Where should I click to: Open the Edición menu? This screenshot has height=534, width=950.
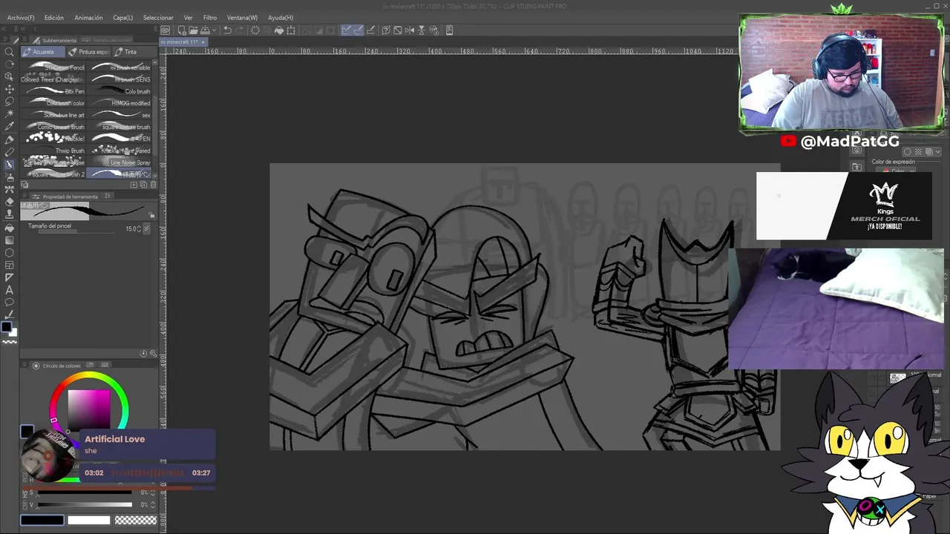click(54, 18)
